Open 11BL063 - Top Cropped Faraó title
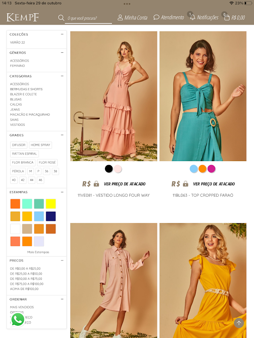254x338 pixels. point(203,195)
